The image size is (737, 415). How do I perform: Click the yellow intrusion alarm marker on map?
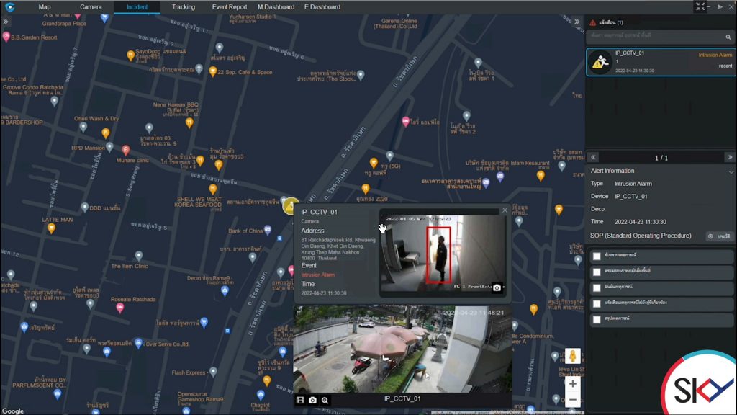point(289,207)
